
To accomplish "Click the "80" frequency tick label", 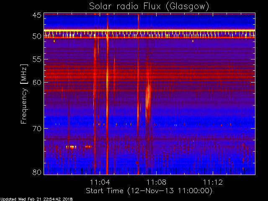I will tap(37, 172).
